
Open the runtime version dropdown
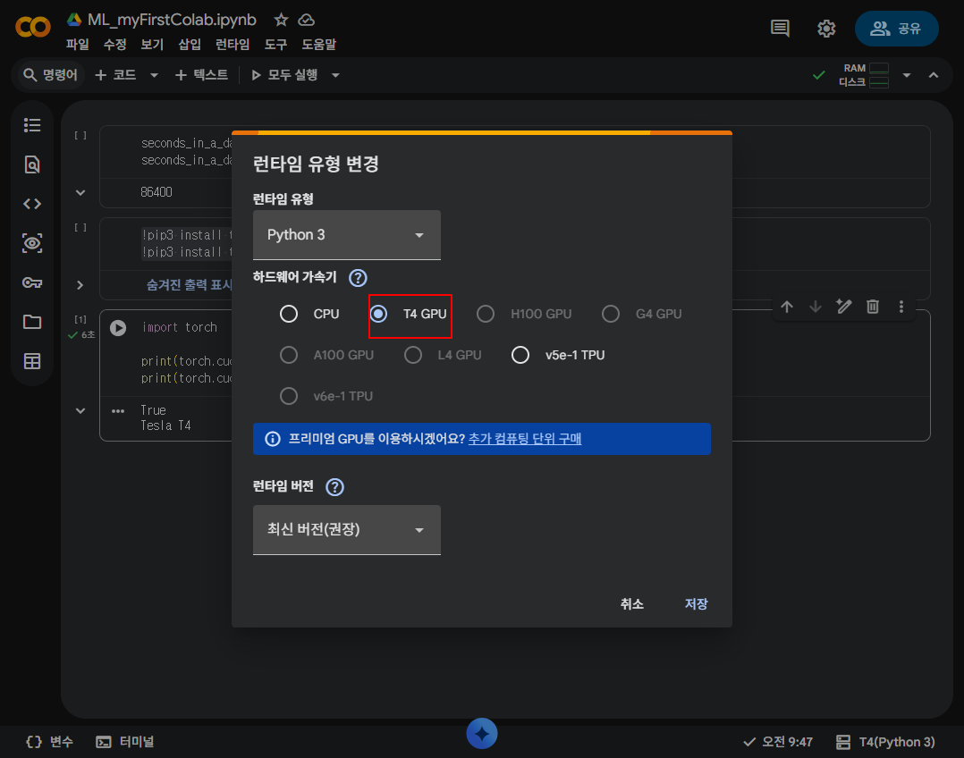347,530
